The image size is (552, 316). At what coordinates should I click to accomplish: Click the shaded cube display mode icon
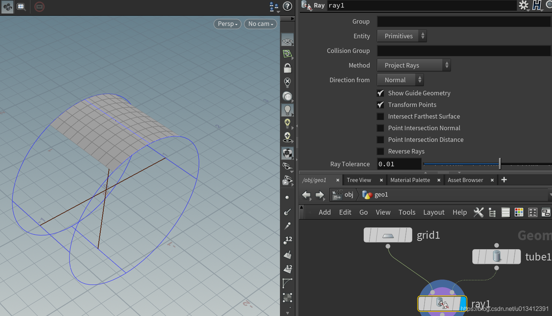287,153
